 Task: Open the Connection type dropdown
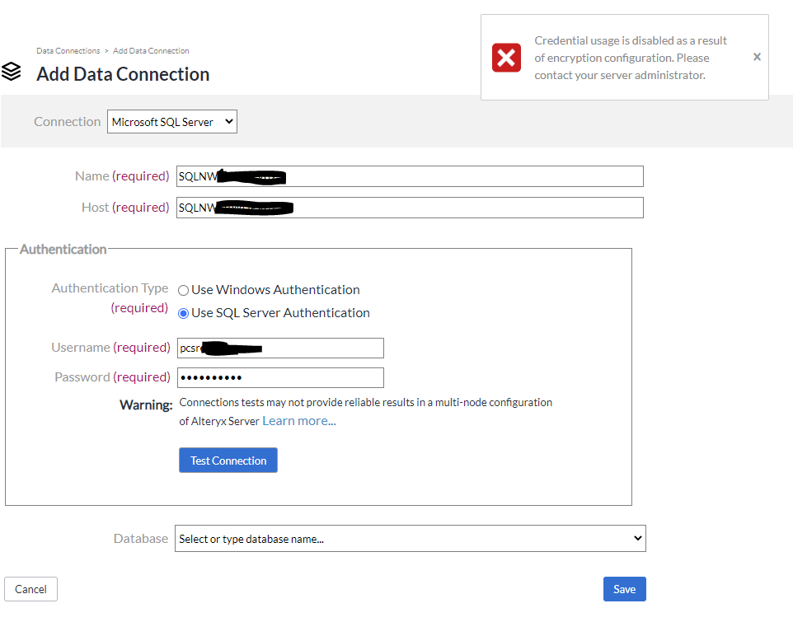pyautogui.click(x=171, y=121)
